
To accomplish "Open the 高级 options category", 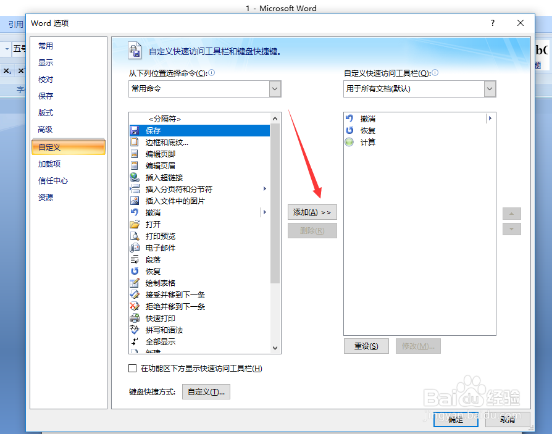I will [x=46, y=130].
